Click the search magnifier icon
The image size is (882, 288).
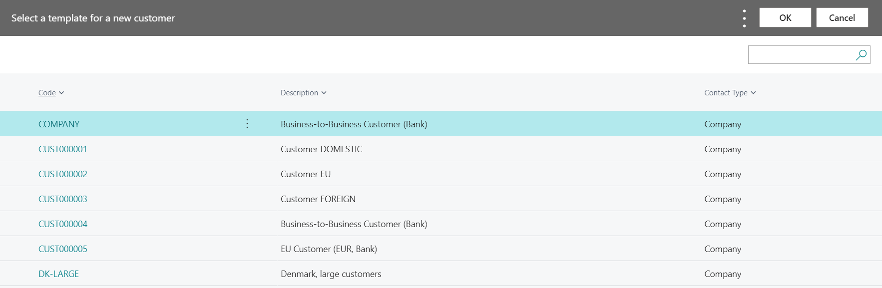[x=861, y=55]
